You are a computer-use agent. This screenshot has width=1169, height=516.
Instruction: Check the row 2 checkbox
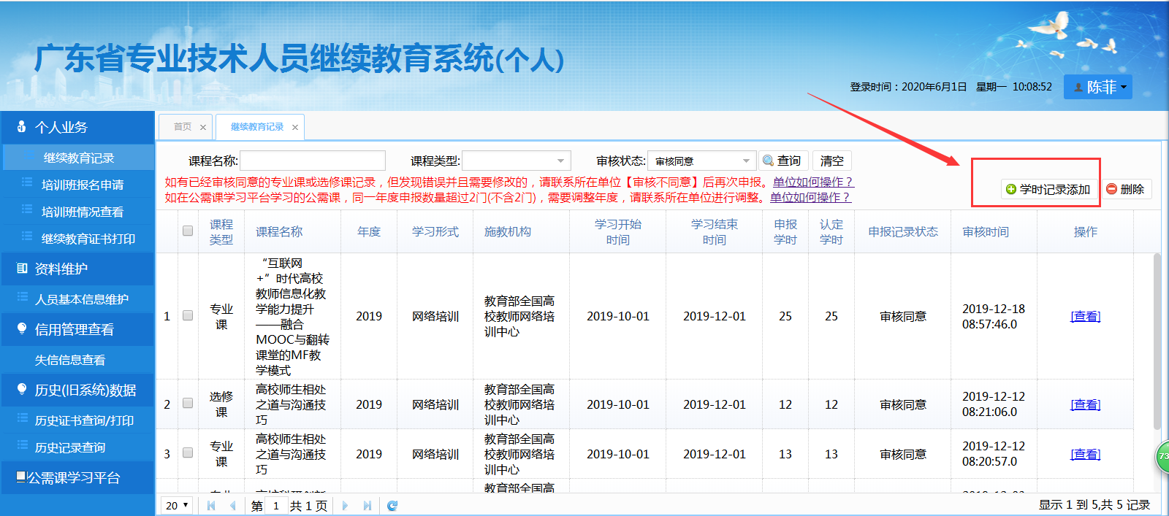click(188, 403)
